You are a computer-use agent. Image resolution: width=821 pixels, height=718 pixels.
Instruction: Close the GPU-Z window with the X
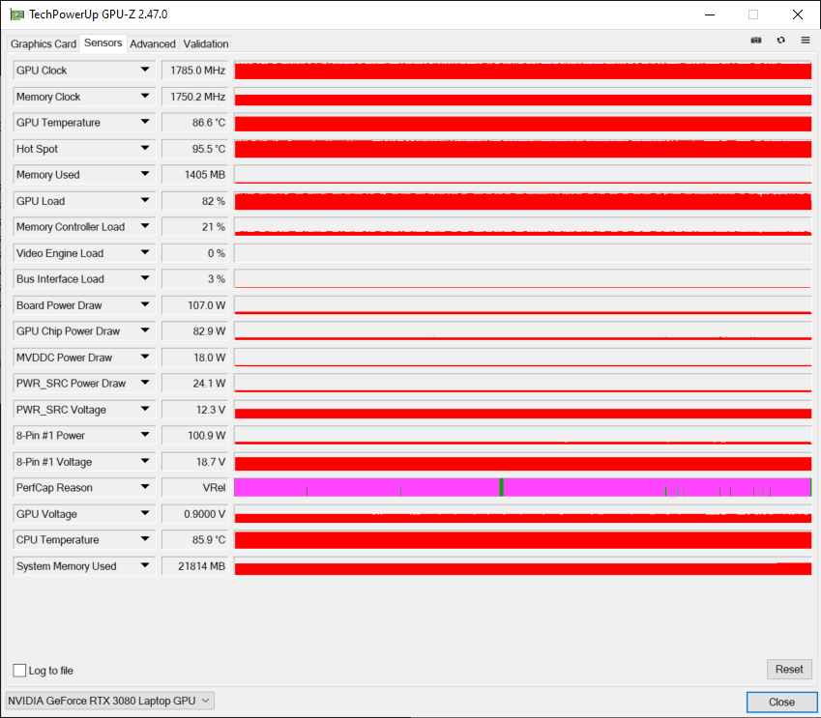tap(798, 14)
